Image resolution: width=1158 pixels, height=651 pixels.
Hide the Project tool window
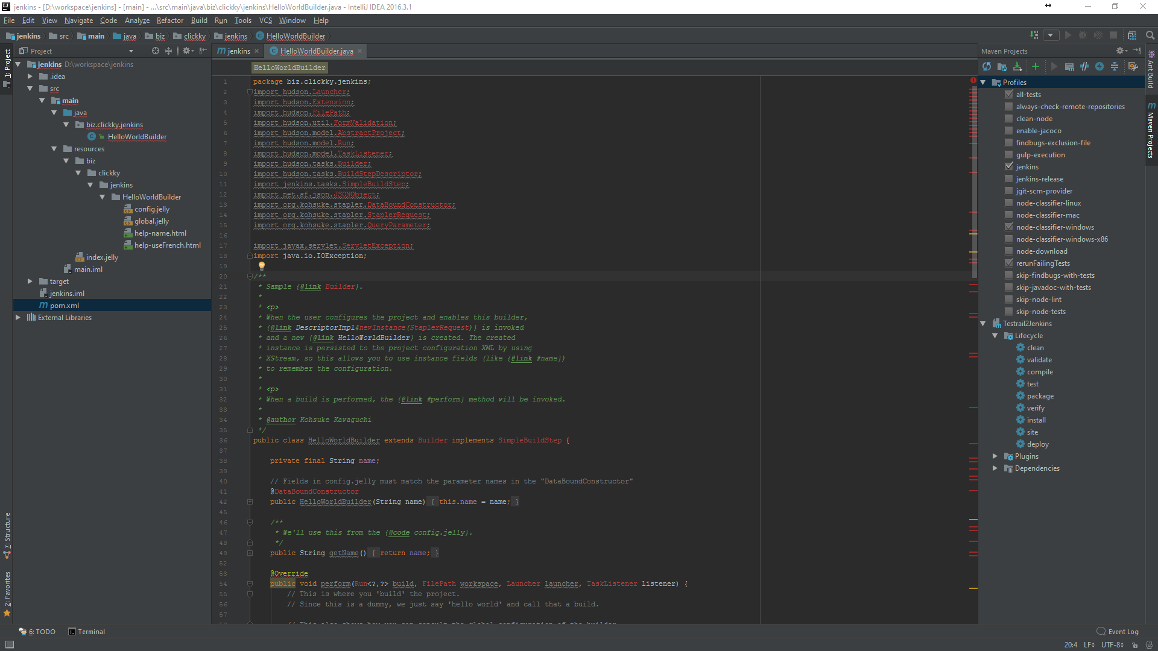point(203,51)
